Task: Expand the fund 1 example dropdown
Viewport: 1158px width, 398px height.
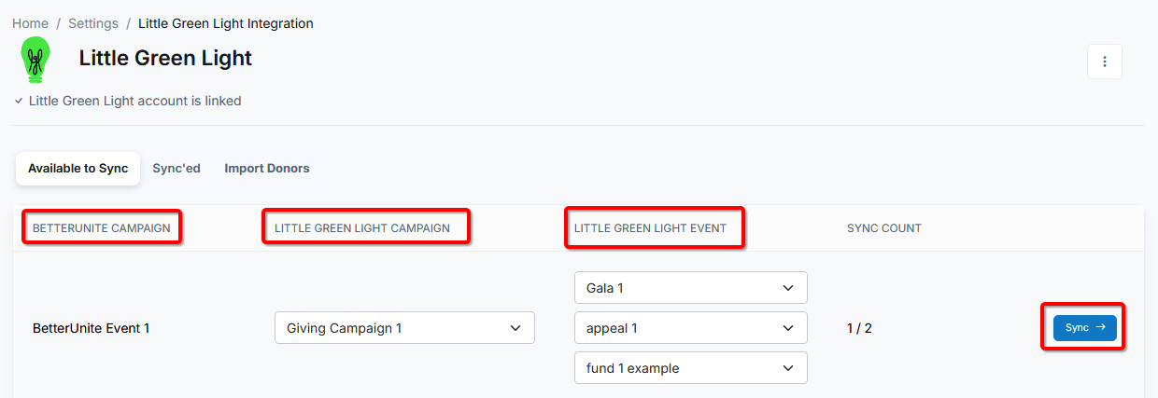Action: [690, 368]
